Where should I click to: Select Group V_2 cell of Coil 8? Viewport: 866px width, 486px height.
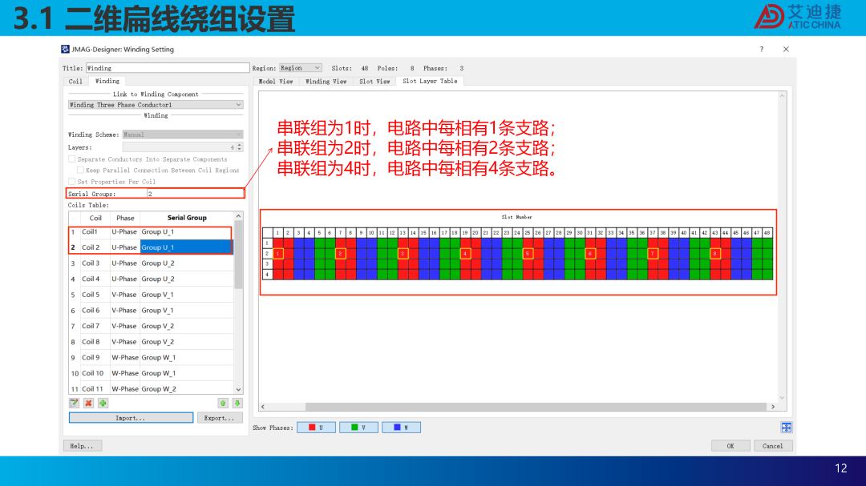pyautogui.click(x=187, y=341)
